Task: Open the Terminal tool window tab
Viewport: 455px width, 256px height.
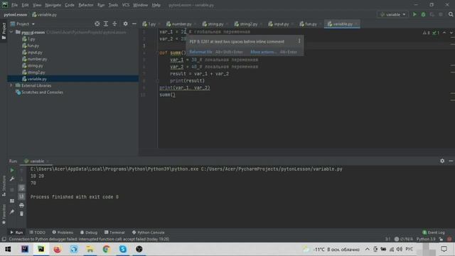Action: coord(114,233)
